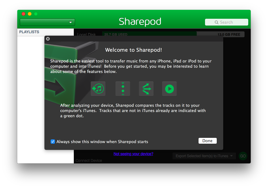Click the green play feature icon
The width and height of the screenshot is (268, 188).
(170, 89)
